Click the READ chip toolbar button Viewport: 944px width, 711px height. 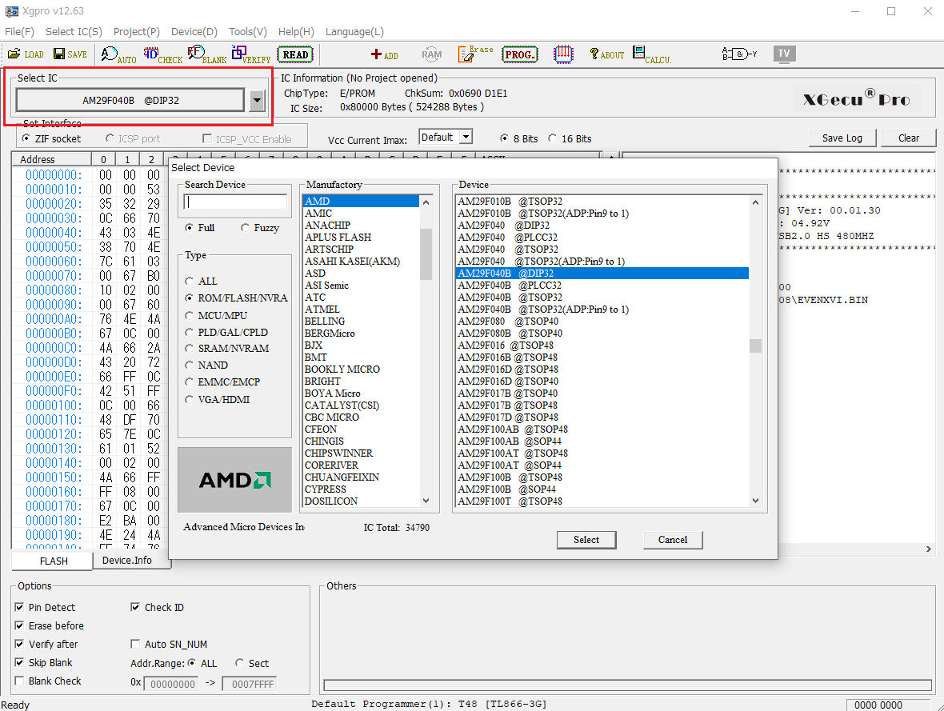295,55
